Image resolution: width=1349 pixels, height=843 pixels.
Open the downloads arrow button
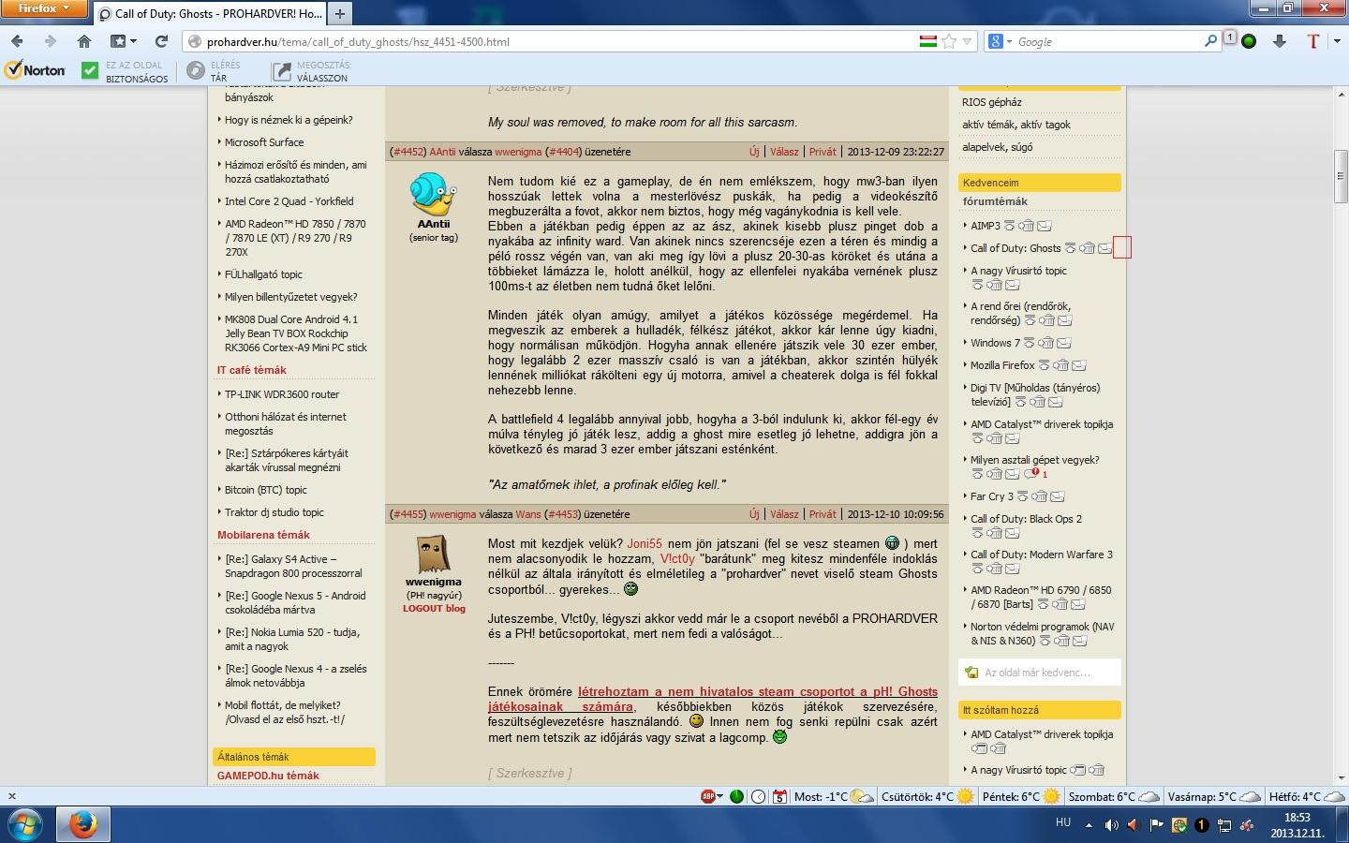click(1280, 41)
